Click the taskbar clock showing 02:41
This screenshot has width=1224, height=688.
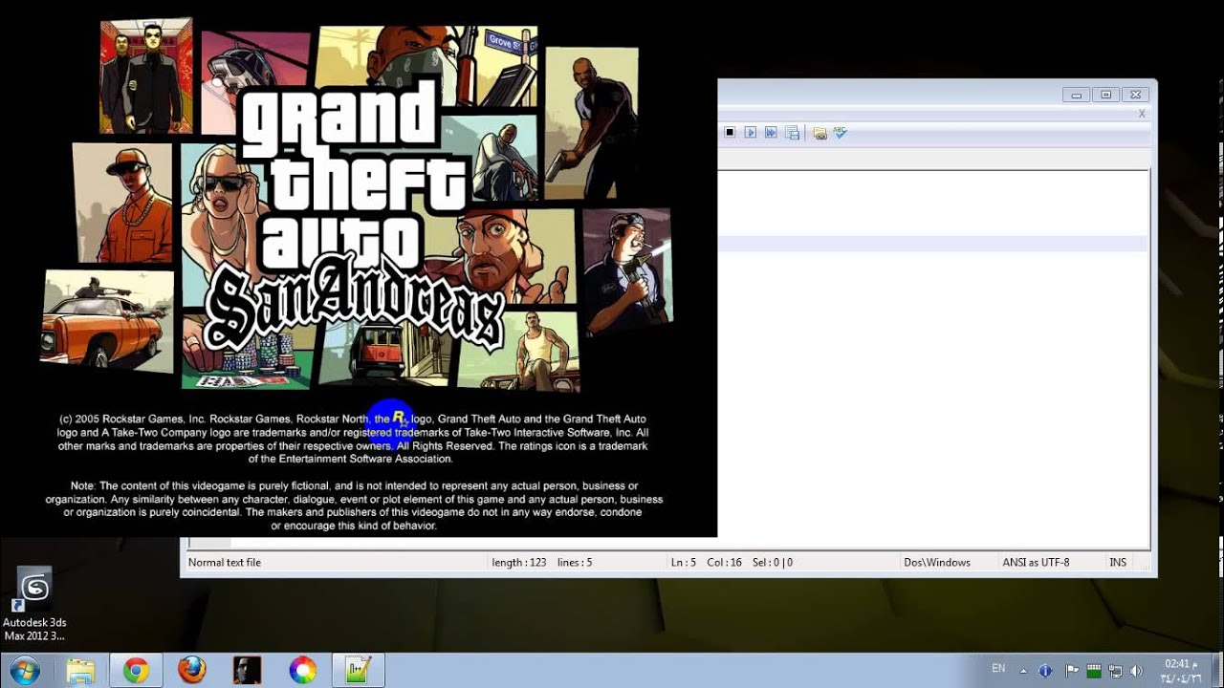[1179, 671]
